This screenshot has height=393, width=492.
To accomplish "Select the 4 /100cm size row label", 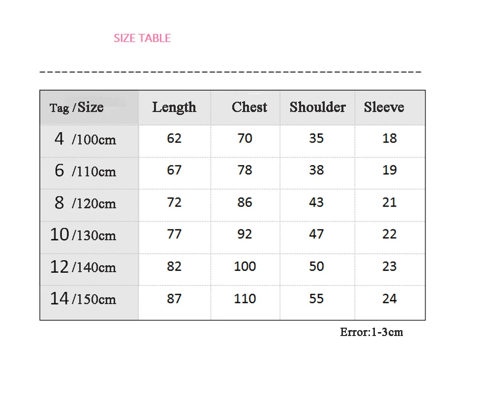I will (85, 140).
